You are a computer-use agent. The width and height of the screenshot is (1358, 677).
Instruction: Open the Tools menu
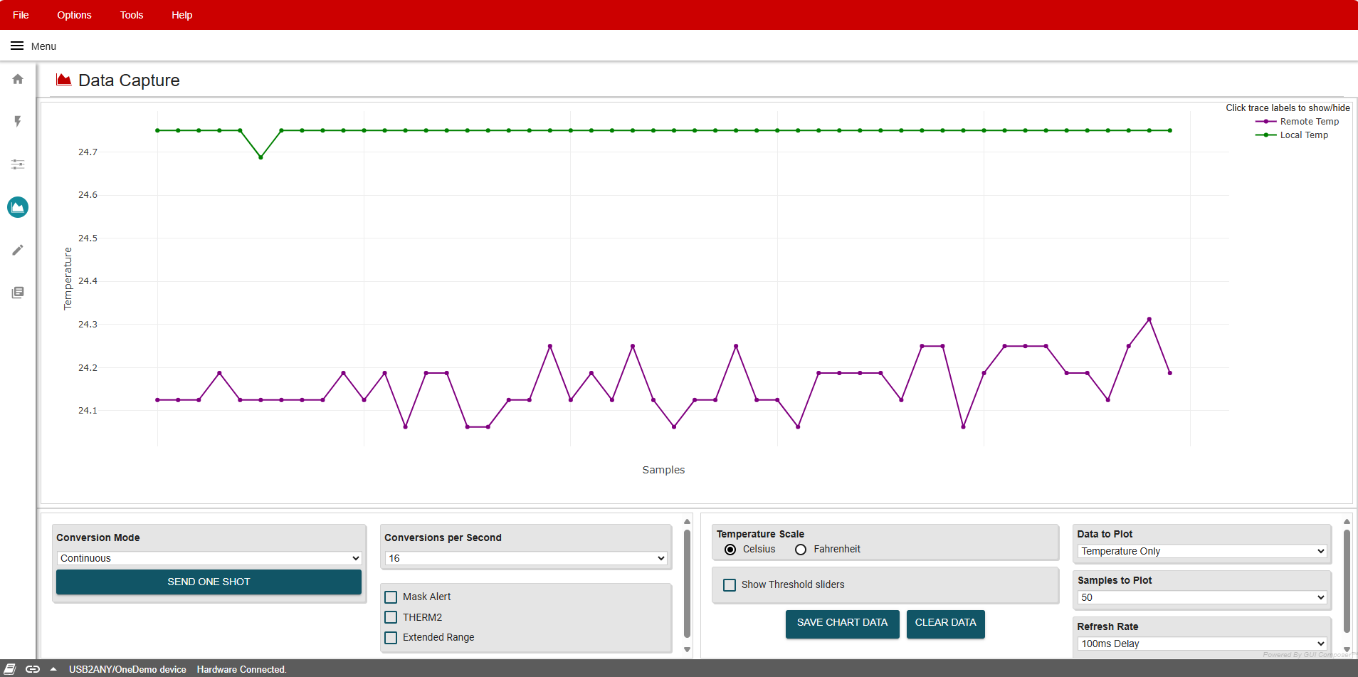click(x=132, y=15)
